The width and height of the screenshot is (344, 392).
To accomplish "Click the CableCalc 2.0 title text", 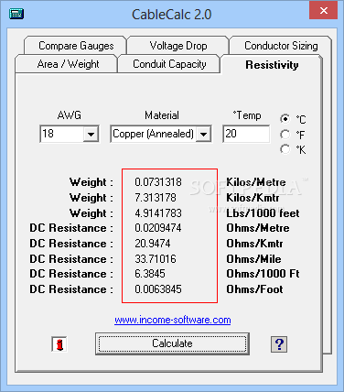I will [171, 15].
